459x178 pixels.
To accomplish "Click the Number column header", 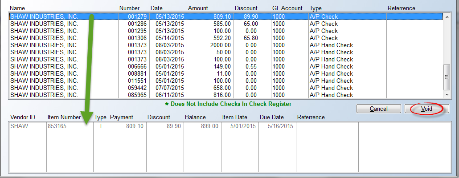I will (130, 8).
